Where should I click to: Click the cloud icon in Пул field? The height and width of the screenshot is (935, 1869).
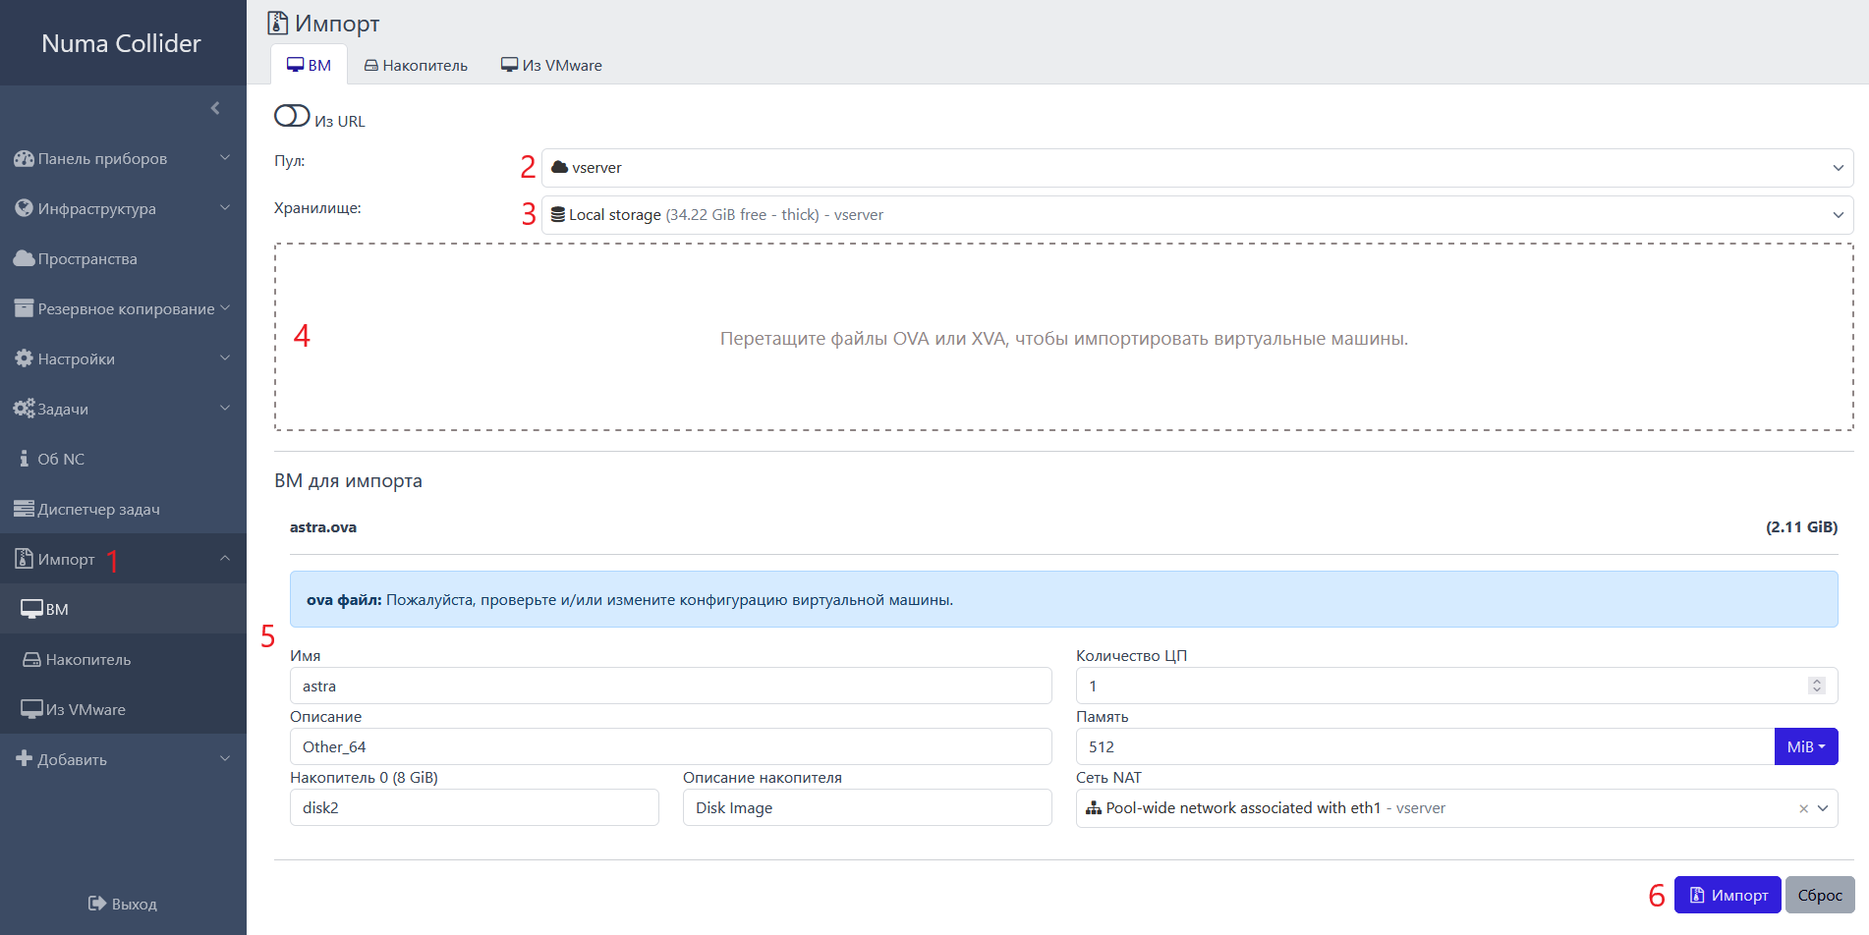(559, 167)
